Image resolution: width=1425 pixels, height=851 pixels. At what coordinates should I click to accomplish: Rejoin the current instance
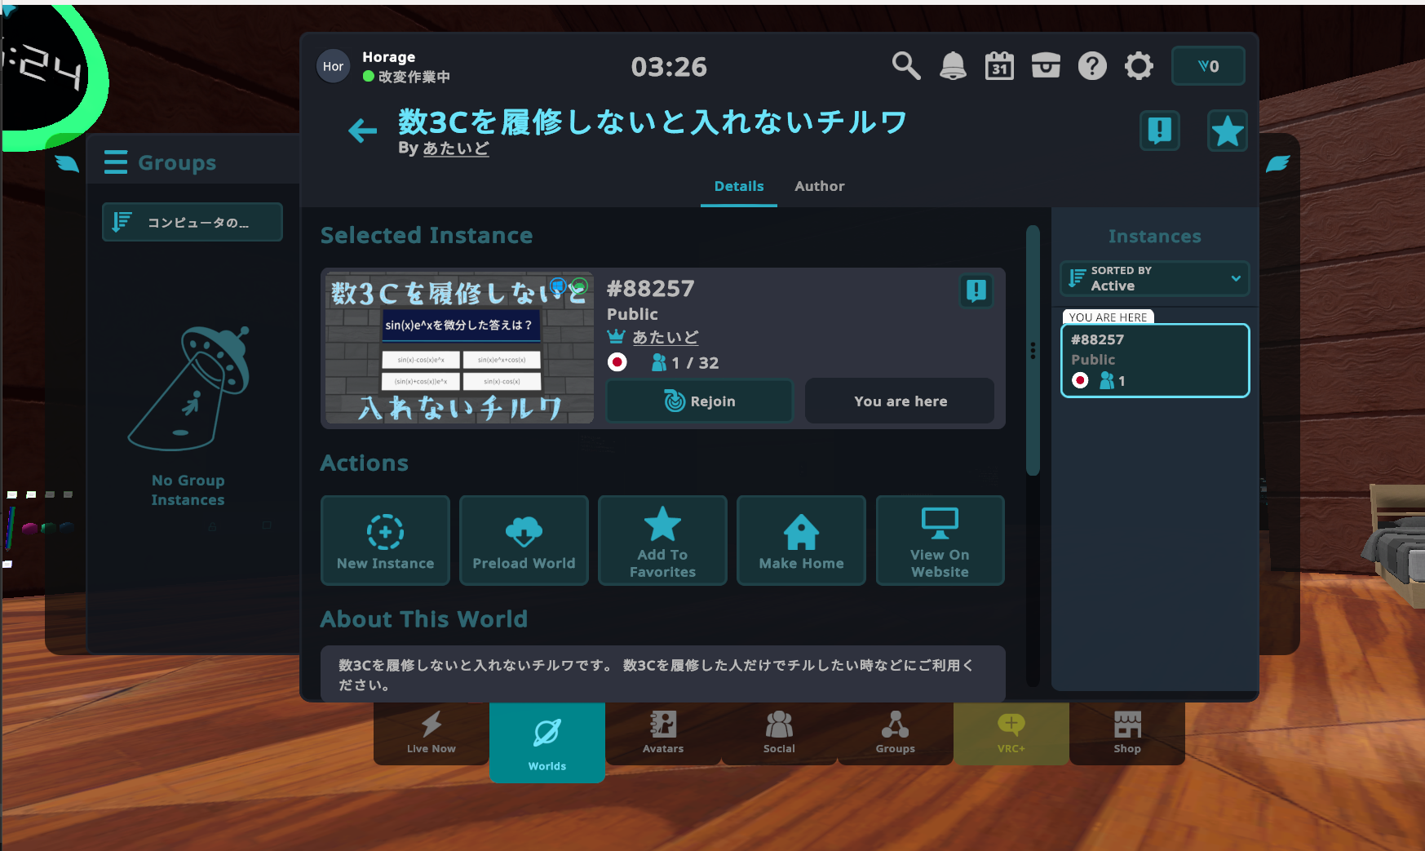coord(698,401)
